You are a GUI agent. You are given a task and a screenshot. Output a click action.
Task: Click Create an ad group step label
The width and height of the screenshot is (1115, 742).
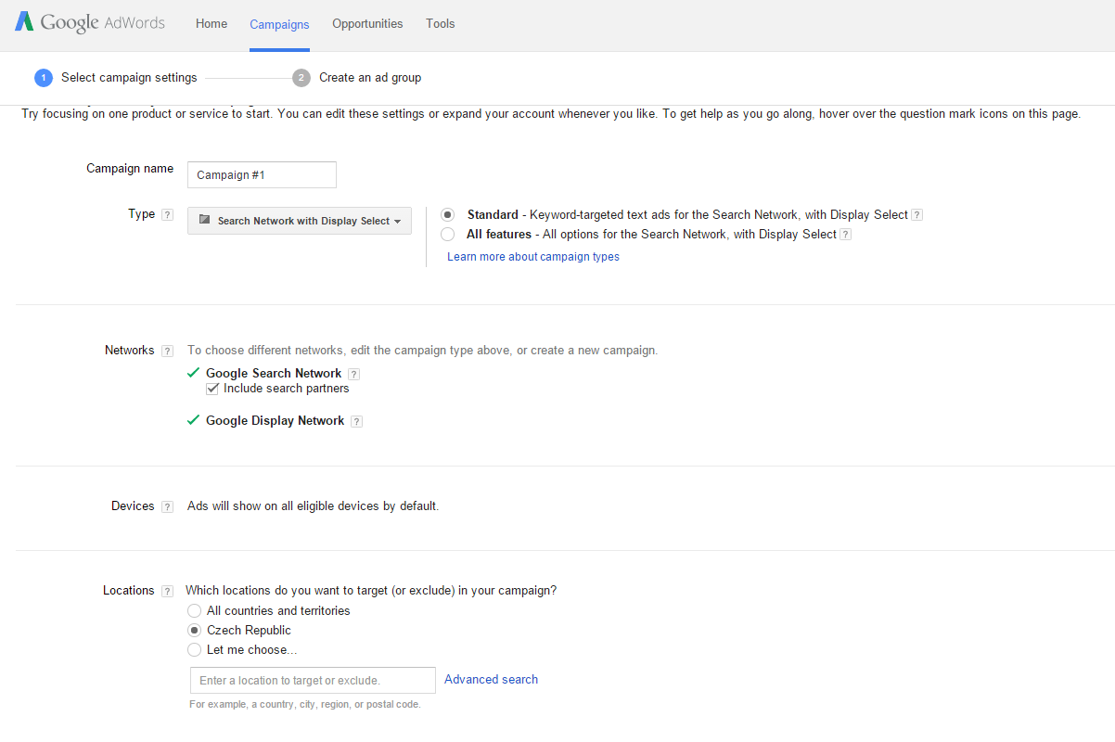pos(370,78)
